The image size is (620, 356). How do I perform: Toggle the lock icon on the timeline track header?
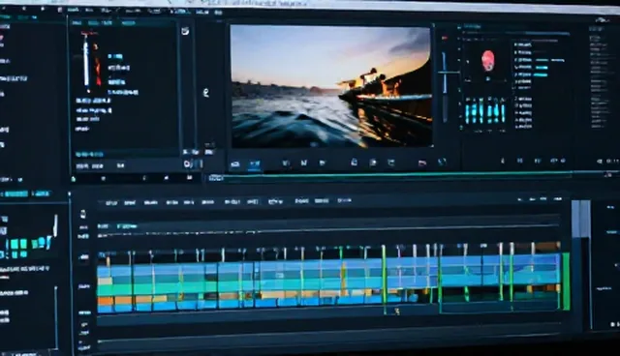point(83,215)
